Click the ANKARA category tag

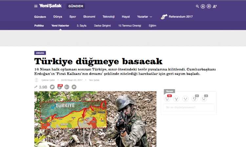click(x=40, y=53)
